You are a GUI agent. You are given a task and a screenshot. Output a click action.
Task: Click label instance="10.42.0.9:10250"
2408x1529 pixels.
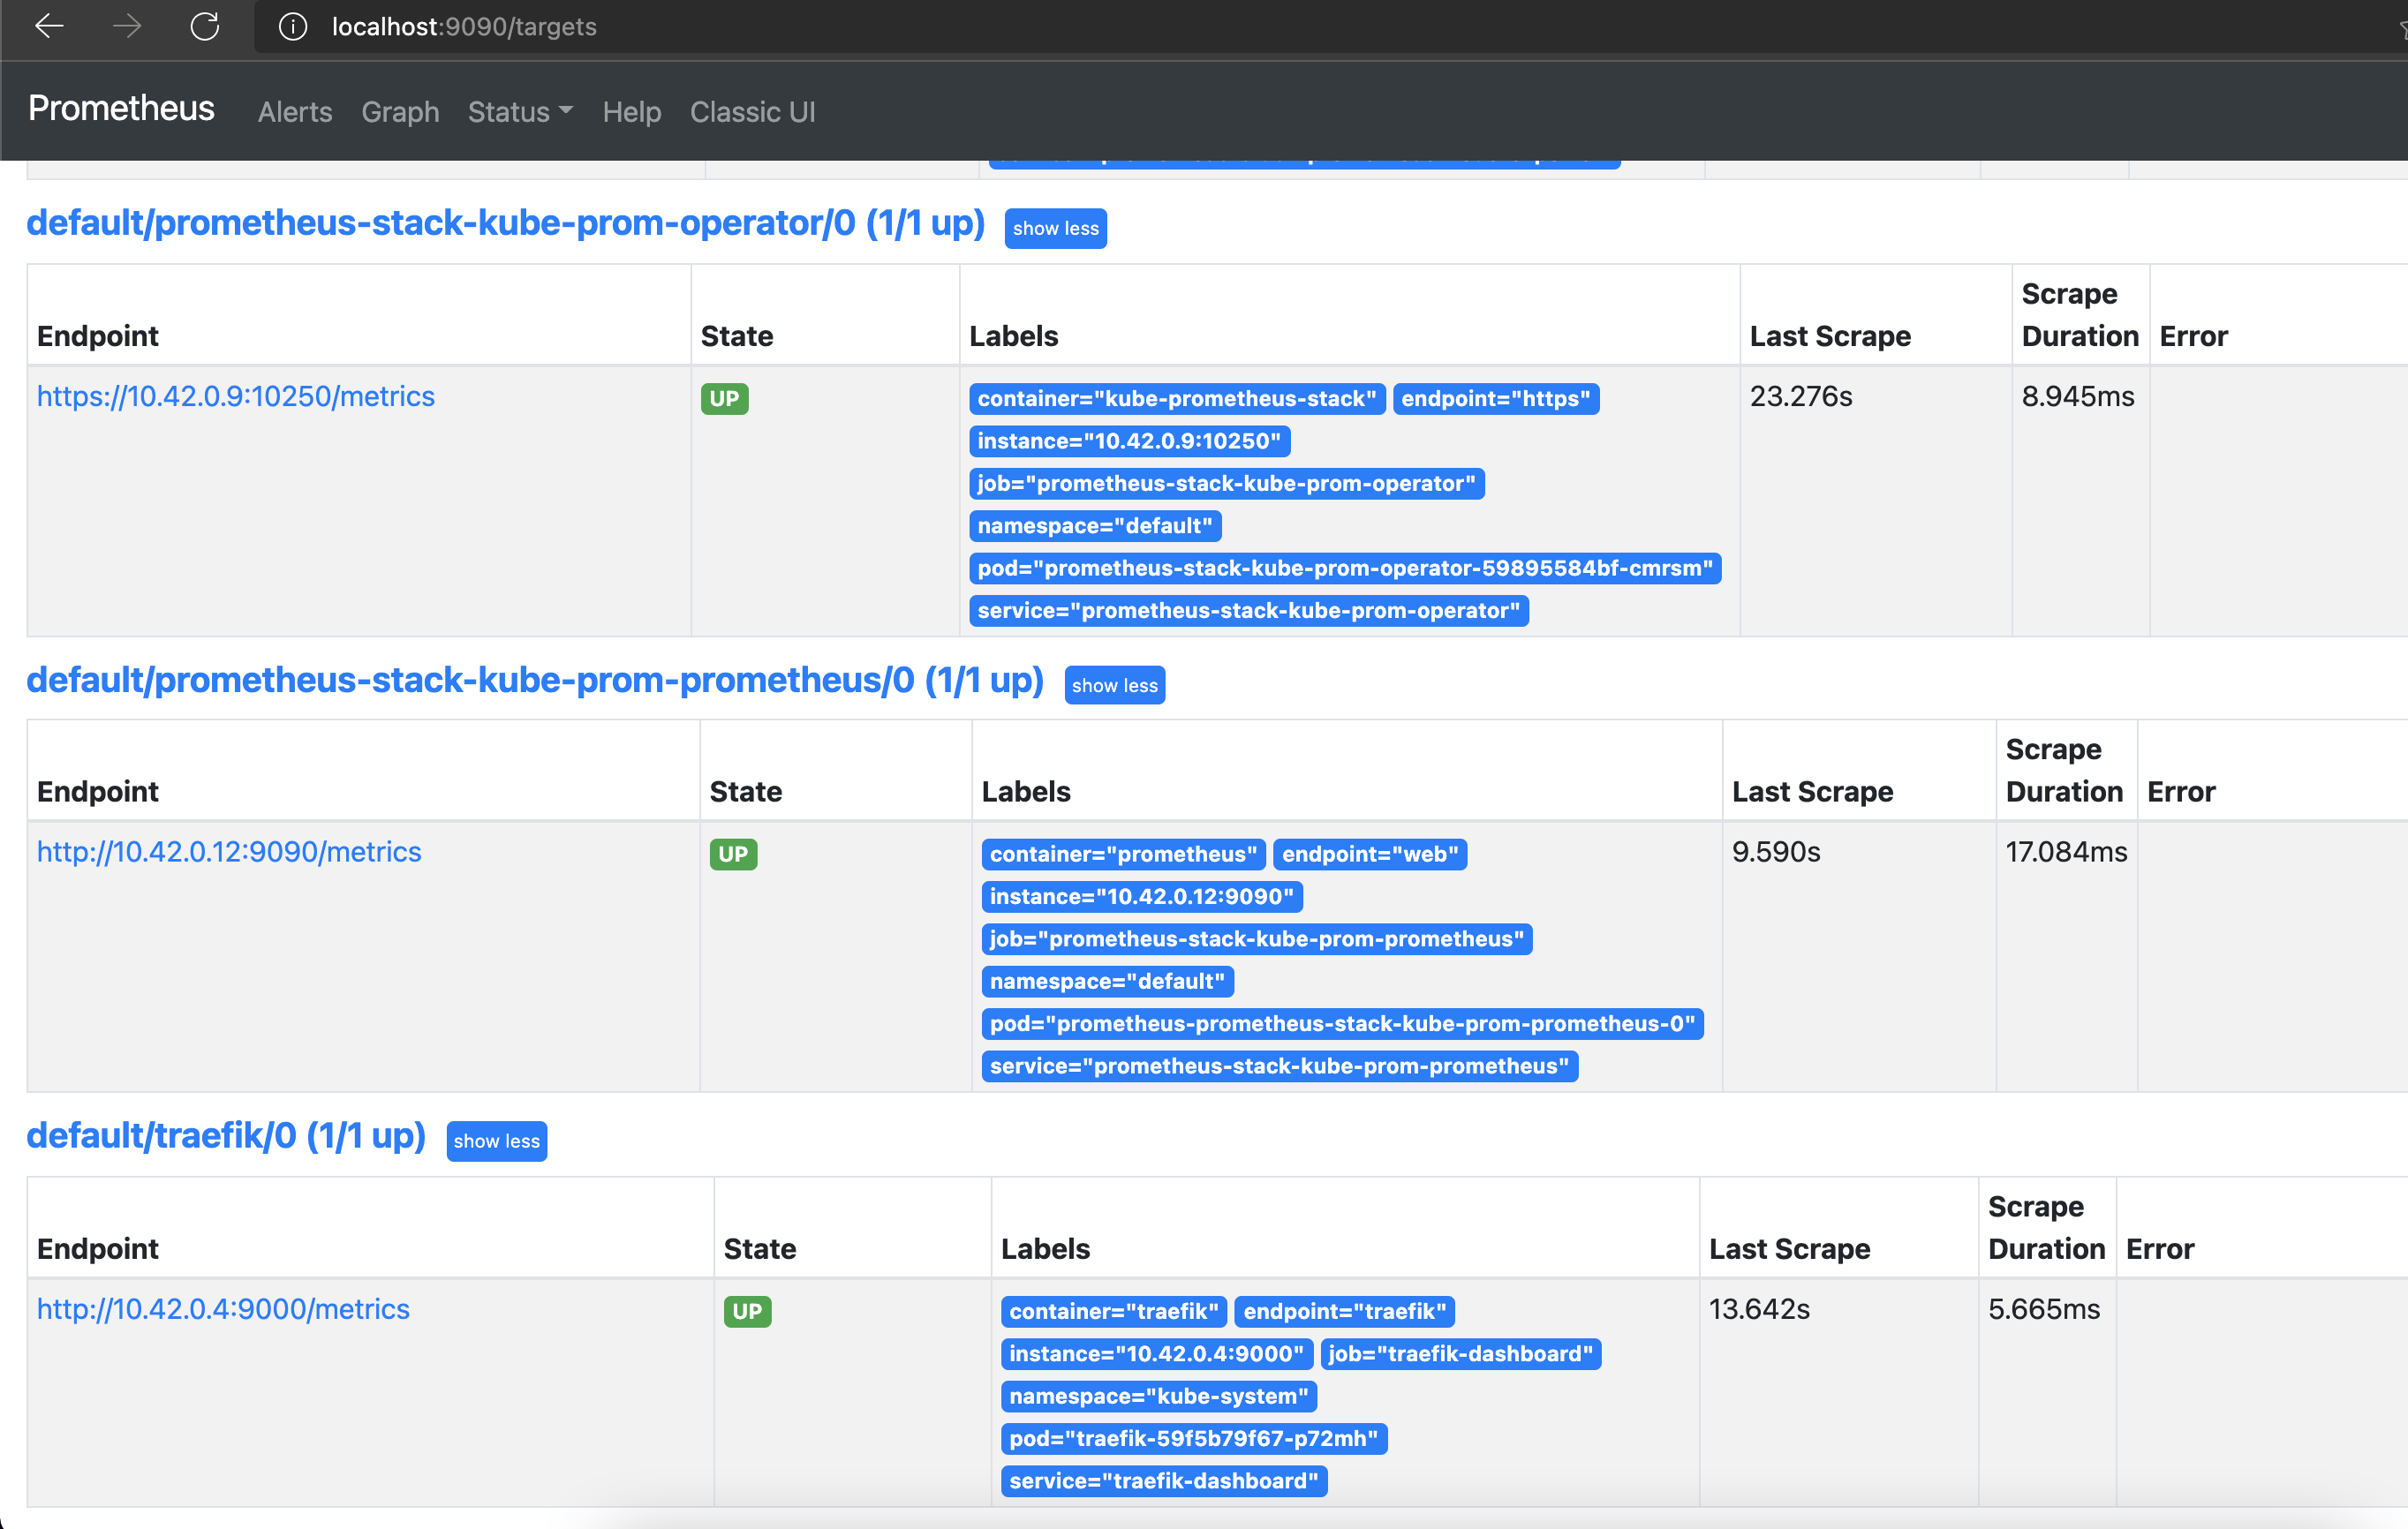coord(1129,441)
